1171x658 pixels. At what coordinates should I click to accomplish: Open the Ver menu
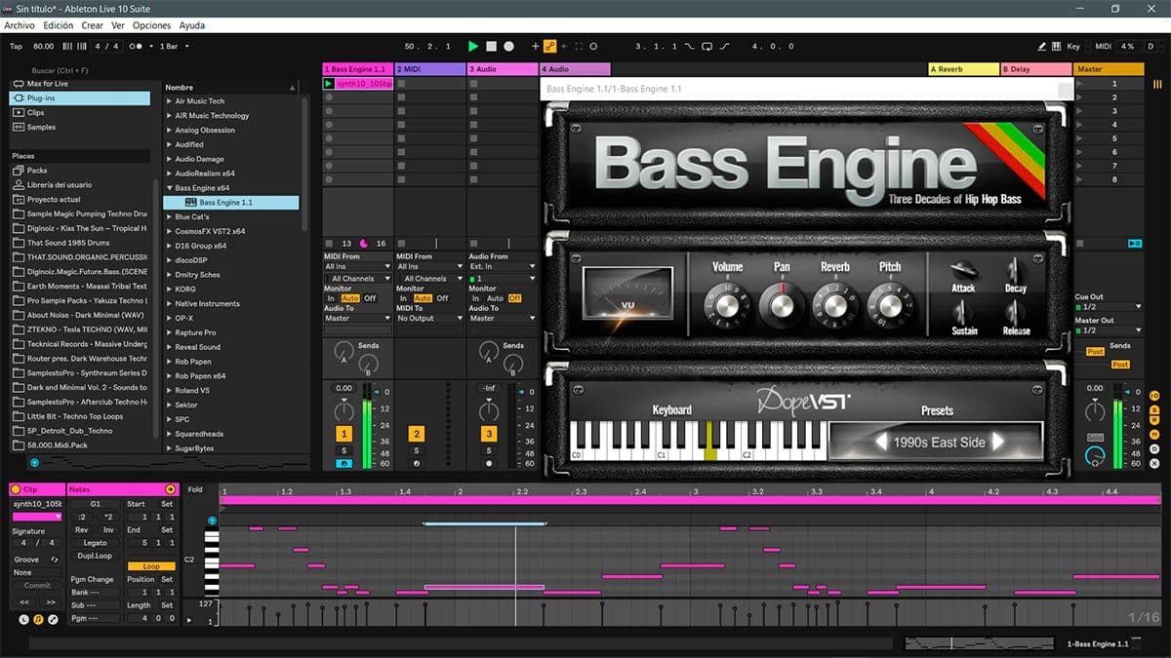pyautogui.click(x=118, y=25)
